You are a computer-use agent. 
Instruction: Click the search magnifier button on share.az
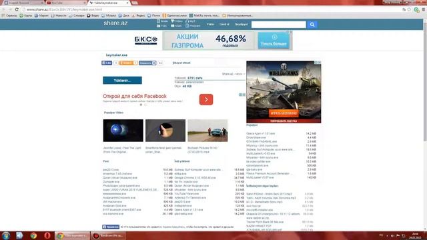coord(312,25)
